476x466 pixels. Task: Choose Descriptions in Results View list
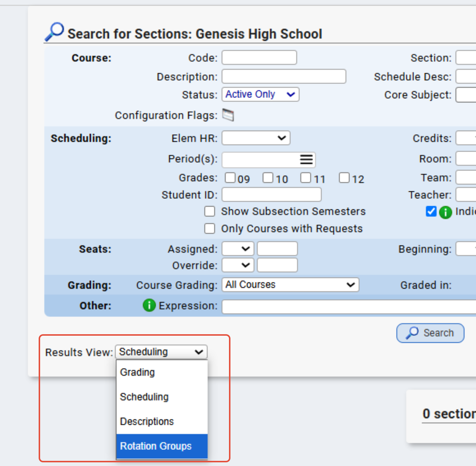coord(162,421)
